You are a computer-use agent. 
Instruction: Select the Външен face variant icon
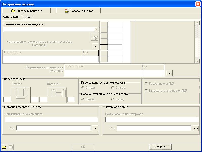pos(21,95)
